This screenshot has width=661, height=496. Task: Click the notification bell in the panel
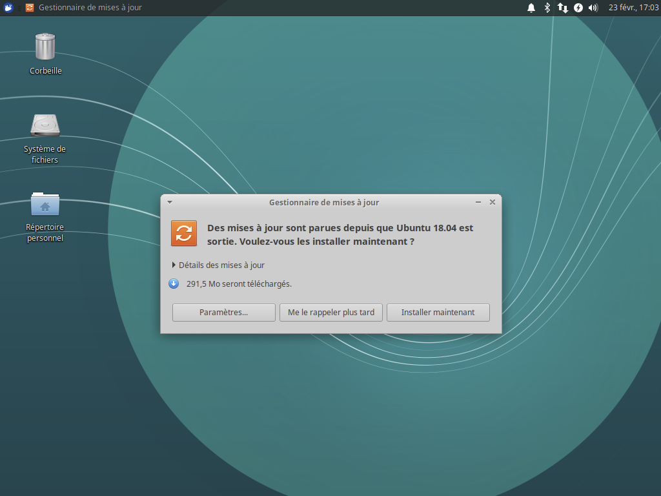tap(531, 8)
